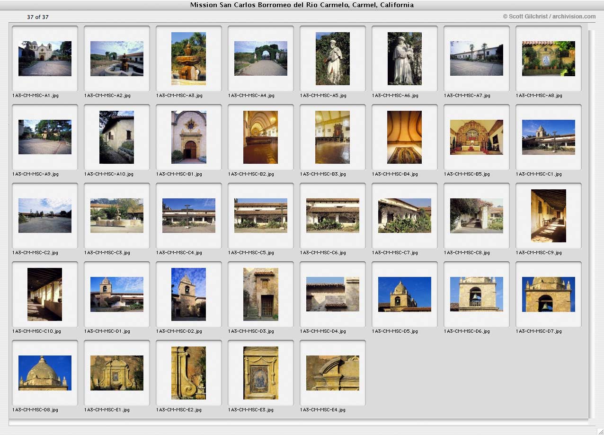Click the filename label 1A3-CM-MSC-A1.jpg
Image resolution: width=604 pixels, height=435 pixels.
pyautogui.click(x=36, y=96)
